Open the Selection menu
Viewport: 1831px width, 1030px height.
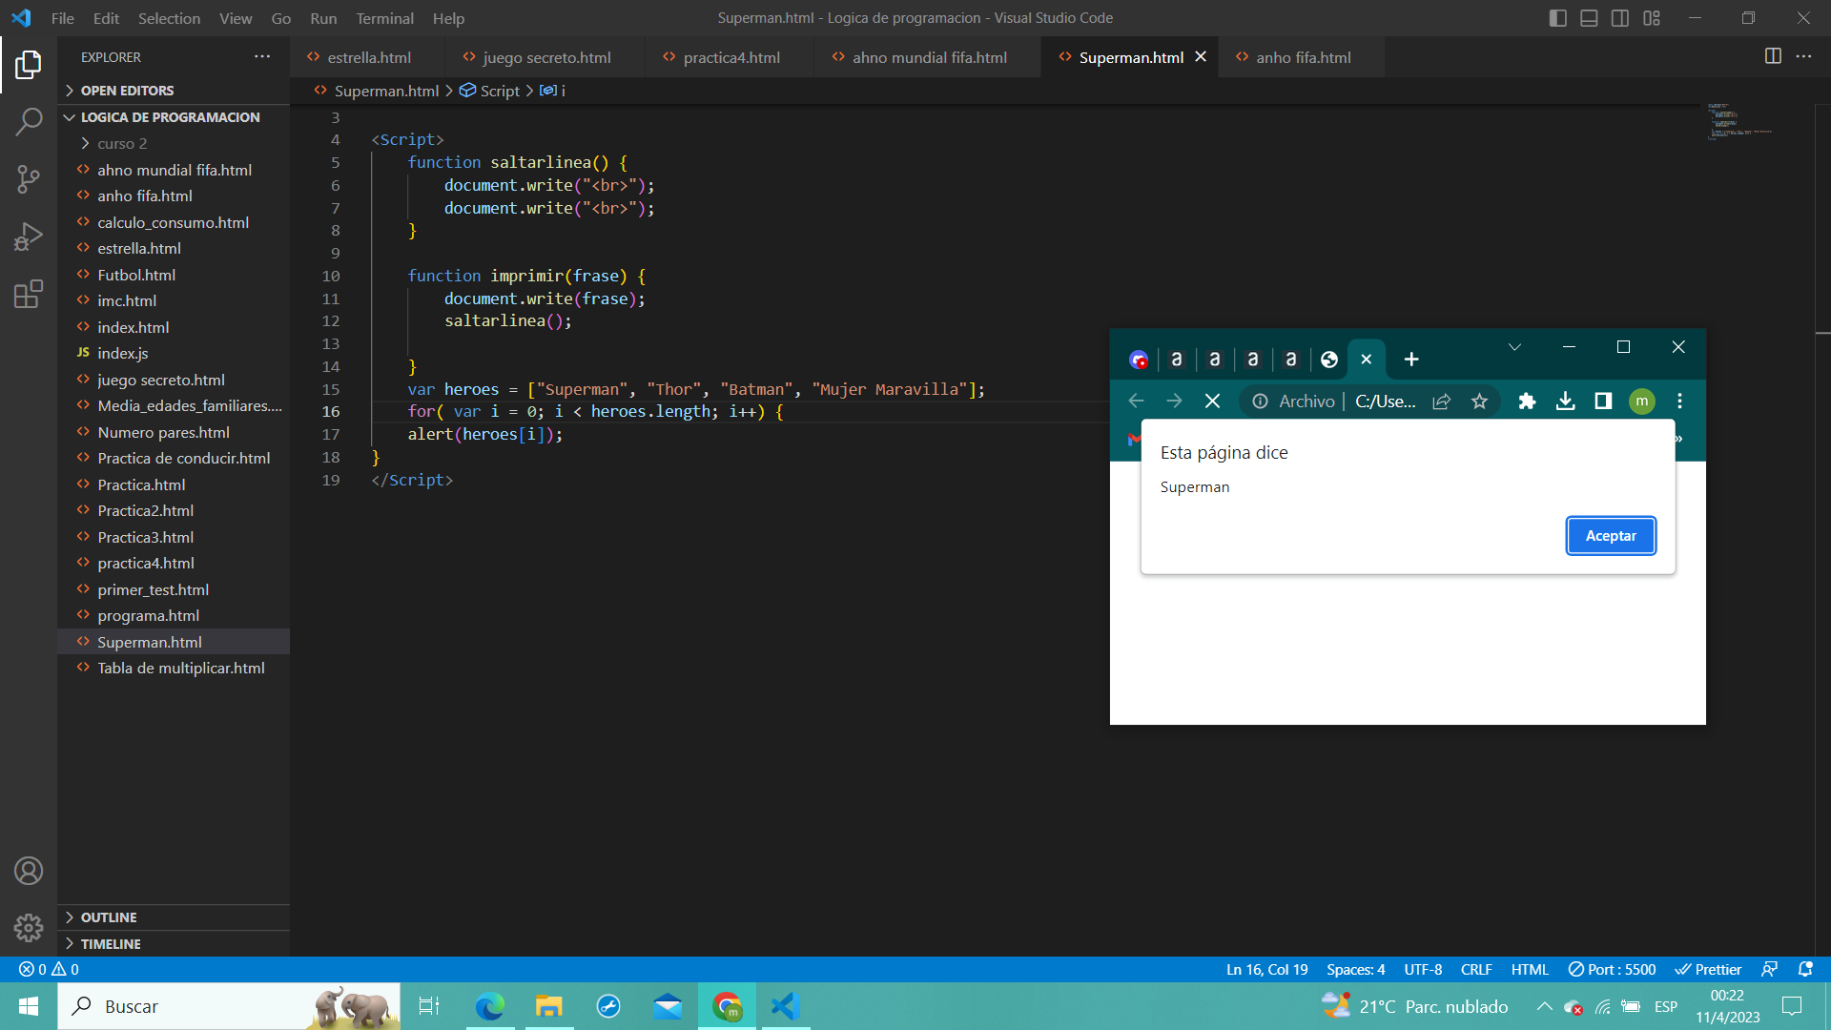click(169, 18)
